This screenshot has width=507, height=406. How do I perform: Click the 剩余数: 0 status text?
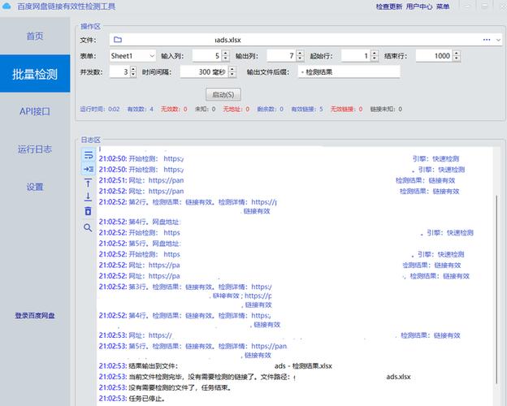(x=271, y=110)
